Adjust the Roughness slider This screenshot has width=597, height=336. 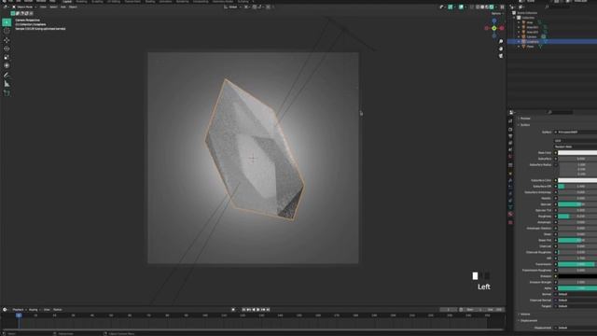point(577,217)
